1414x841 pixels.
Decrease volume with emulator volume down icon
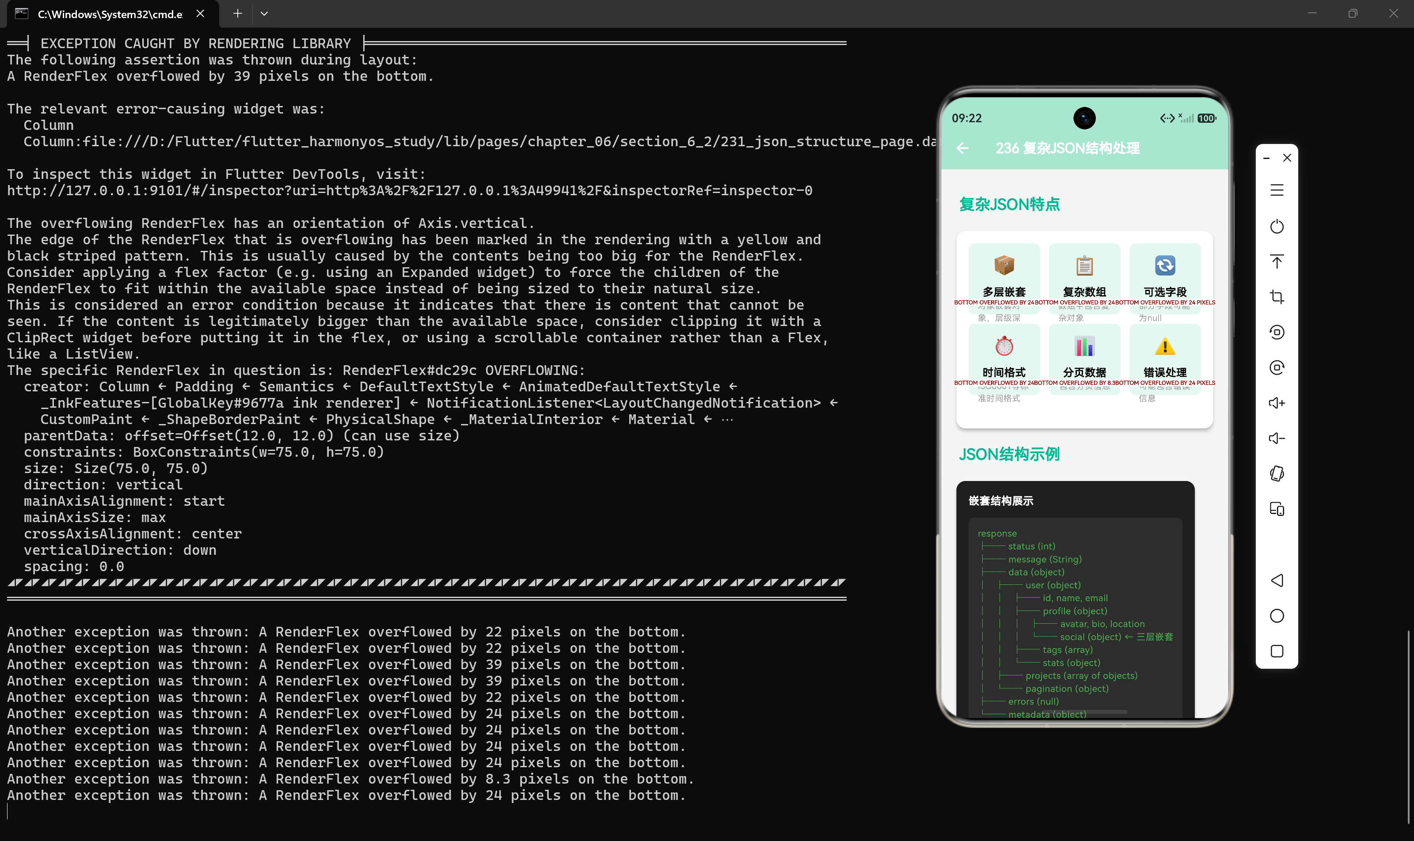[x=1277, y=438]
